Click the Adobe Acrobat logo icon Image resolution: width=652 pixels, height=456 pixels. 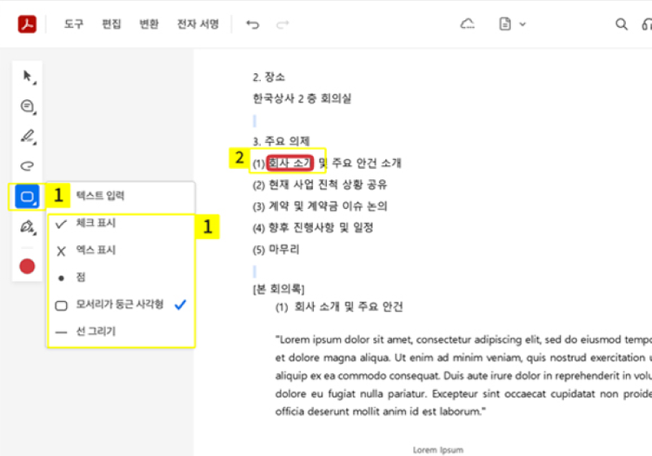pyautogui.click(x=27, y=24)
